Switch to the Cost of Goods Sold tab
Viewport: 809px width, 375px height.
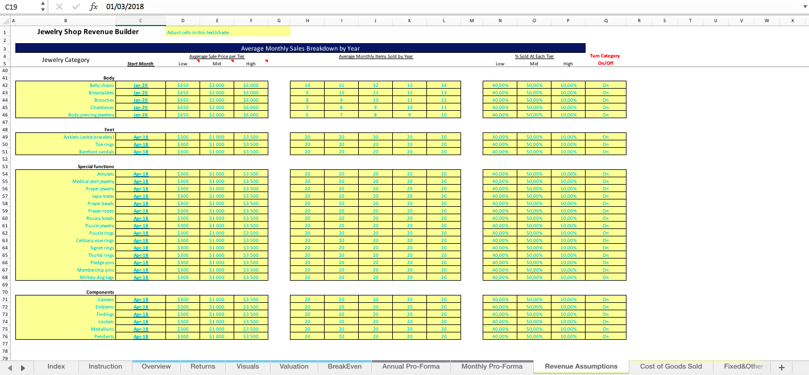pos(670,366)
